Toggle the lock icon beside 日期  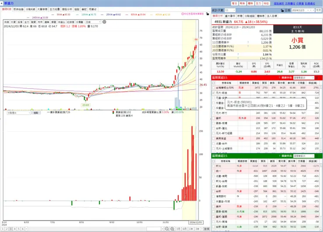coord(282,10)
